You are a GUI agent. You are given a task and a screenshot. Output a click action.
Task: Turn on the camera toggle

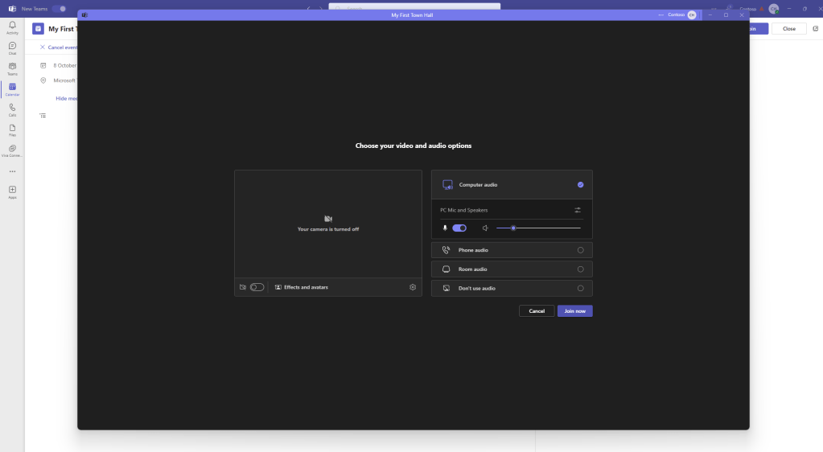(x=257, y=287)
